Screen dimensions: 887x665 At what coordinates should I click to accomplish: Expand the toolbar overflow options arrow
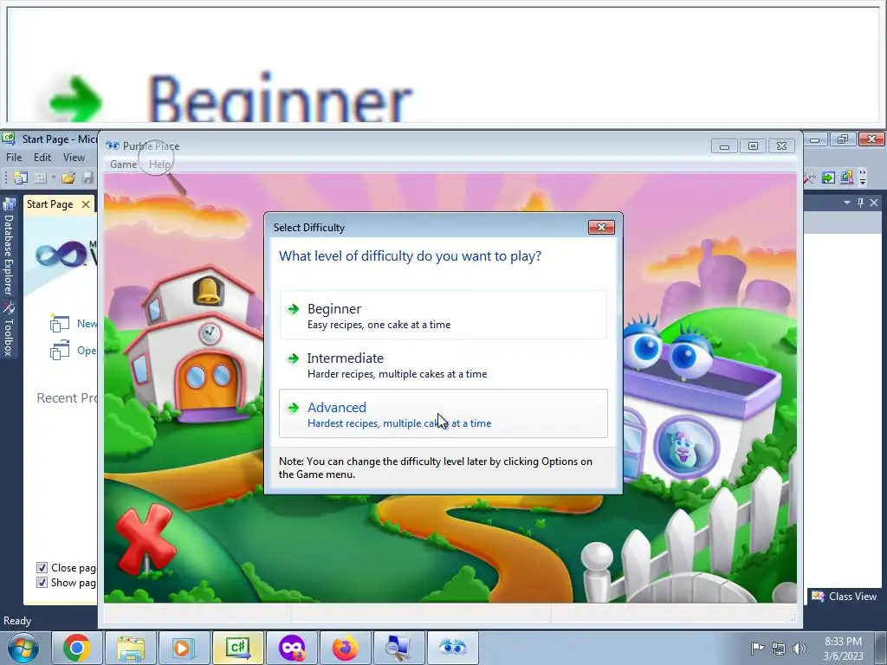[863, 178]
